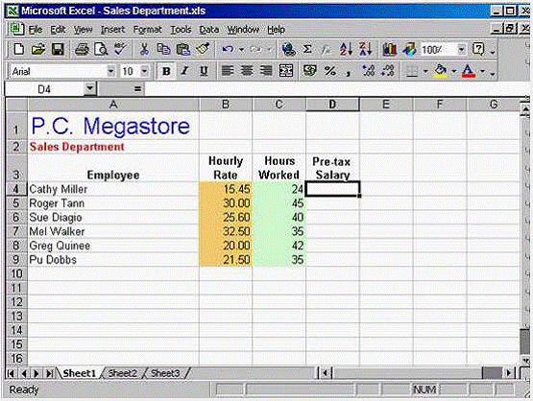Toggle Align Right
533x401 pixels.
(266, 71)
